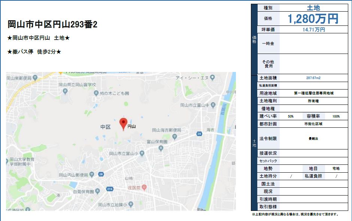Screen dimensions: 352x221
Task: Click the 地勢 row label
Action: point(268,169)
